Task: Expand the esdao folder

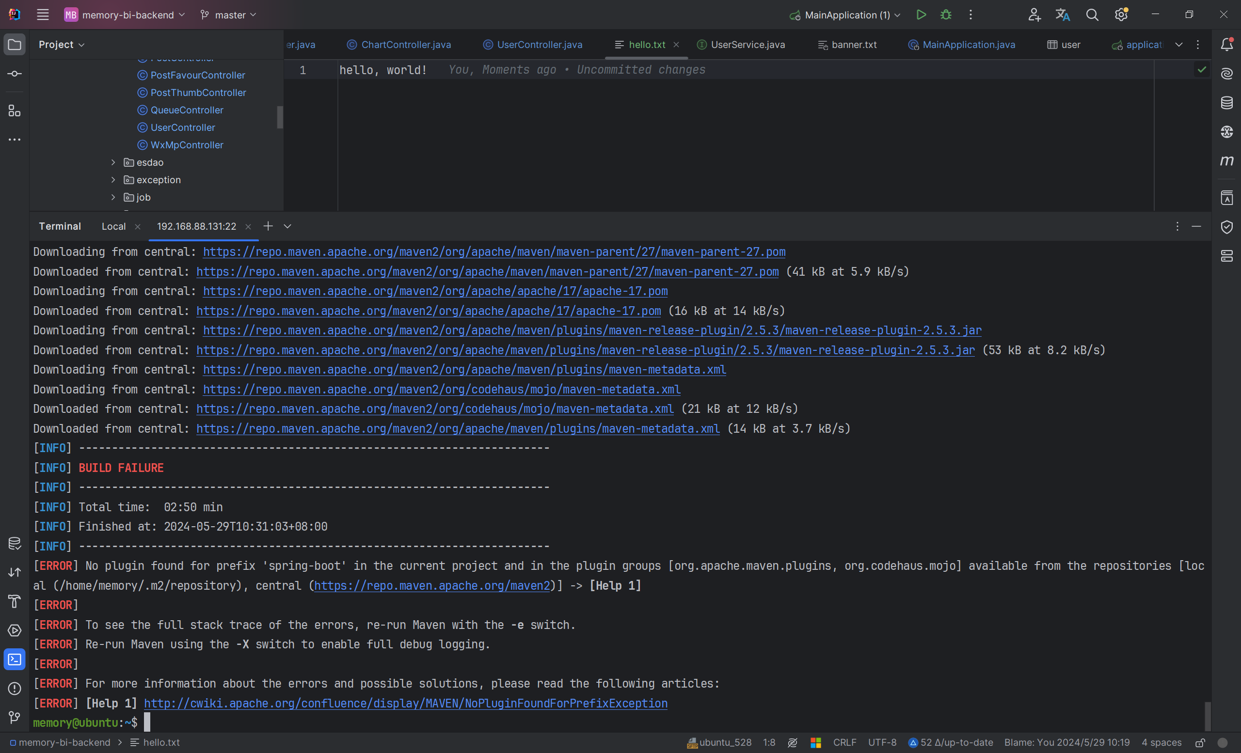Action: 113,162
